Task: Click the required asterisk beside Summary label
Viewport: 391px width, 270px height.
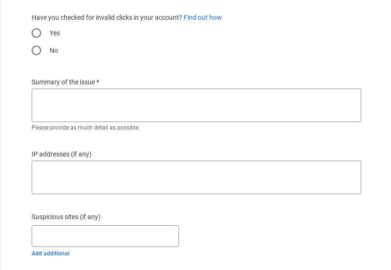Action: click(x=98, y=82)
